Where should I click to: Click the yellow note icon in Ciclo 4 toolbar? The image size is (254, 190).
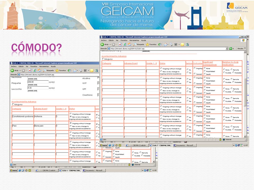(92, 70)
